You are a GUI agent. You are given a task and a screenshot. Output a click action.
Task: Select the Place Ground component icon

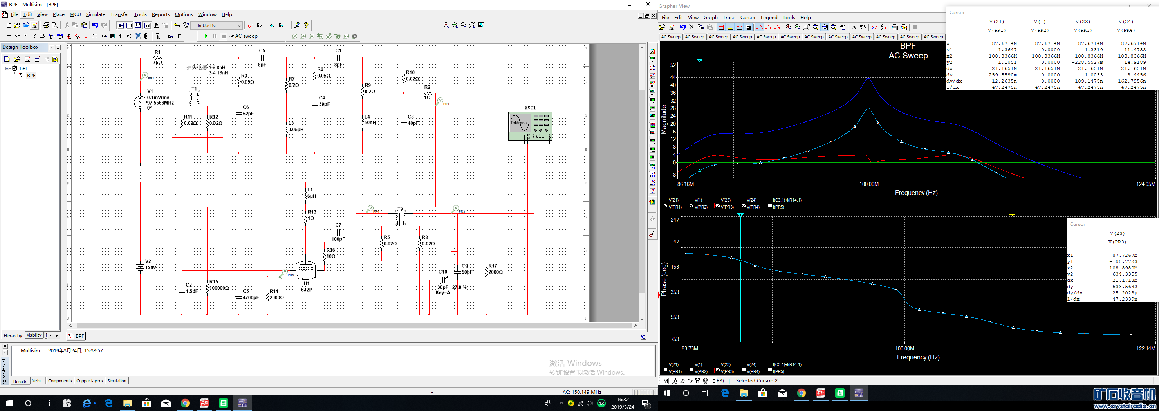tap(9, 36)
